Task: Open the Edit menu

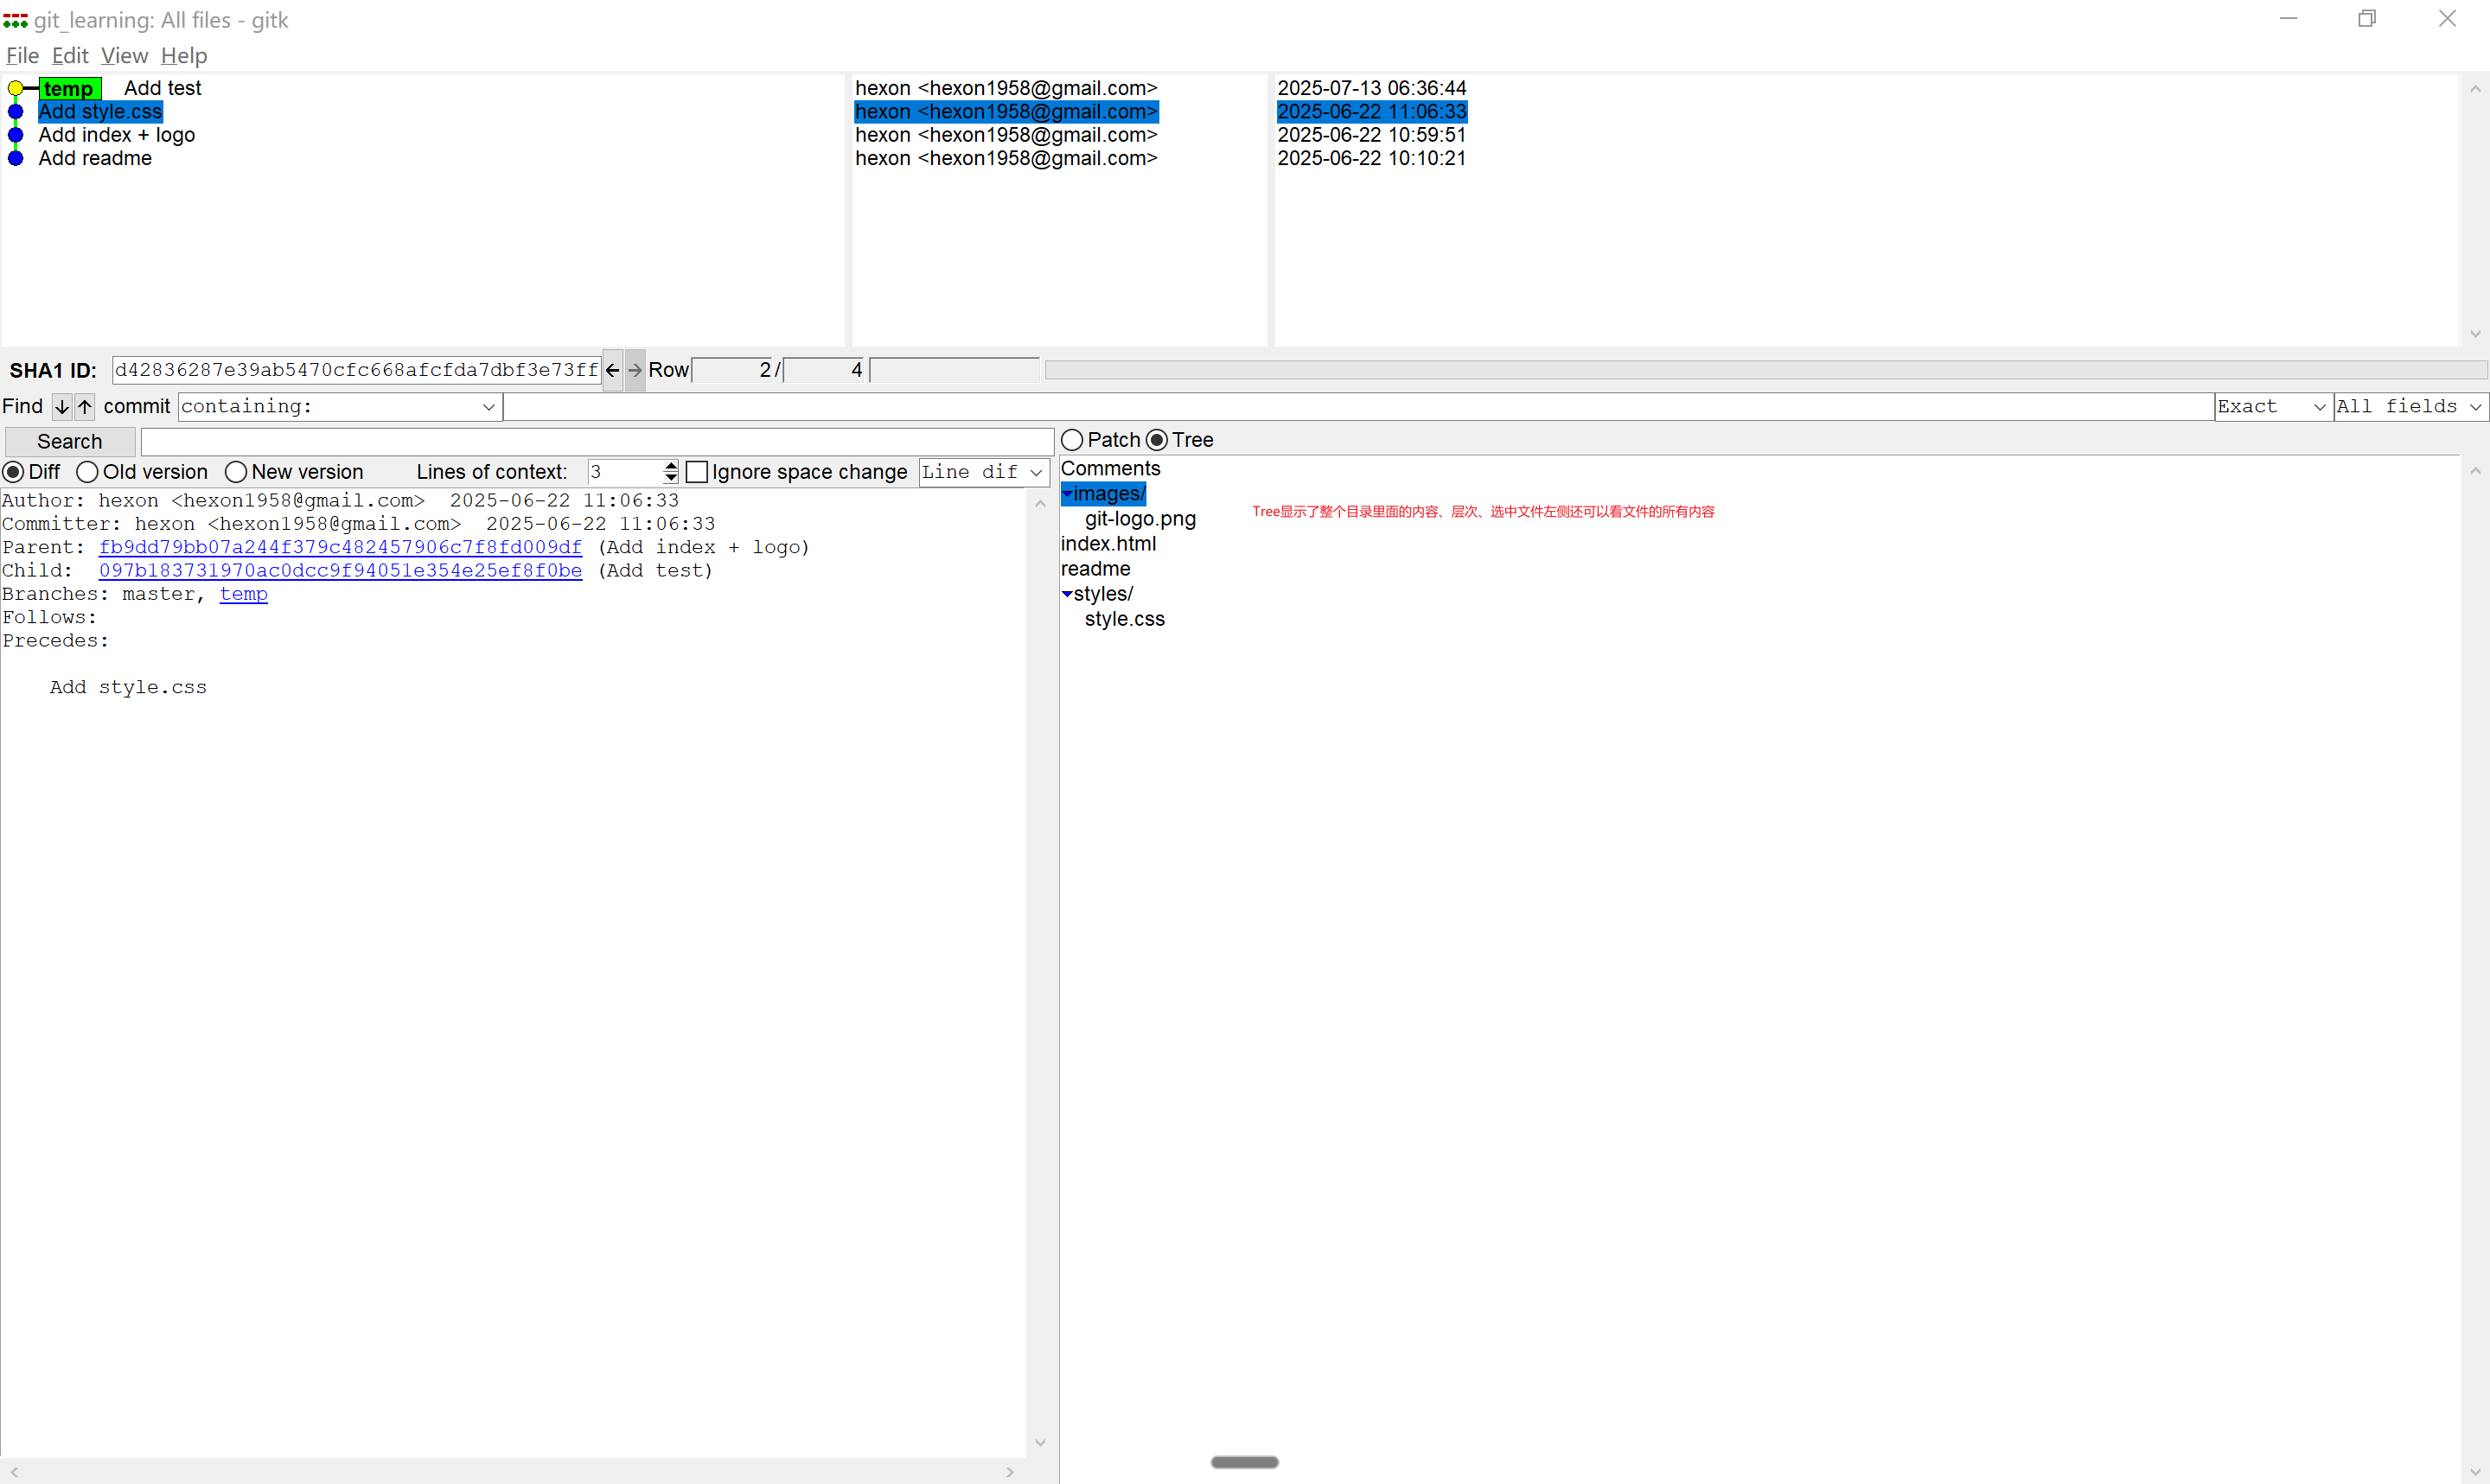Action: tap(70, 56)
